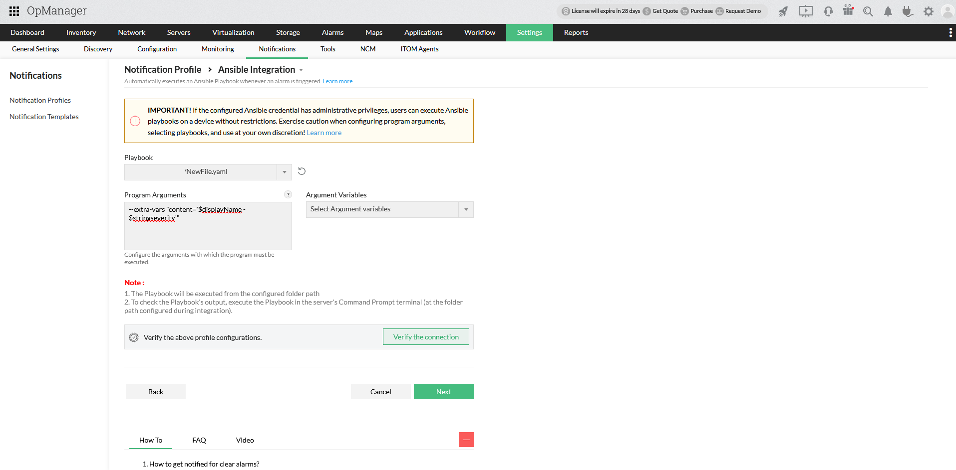The height and width of the screenshot is (470, 956).
Task: Open the gear quick settings icon
Action: 928,11
